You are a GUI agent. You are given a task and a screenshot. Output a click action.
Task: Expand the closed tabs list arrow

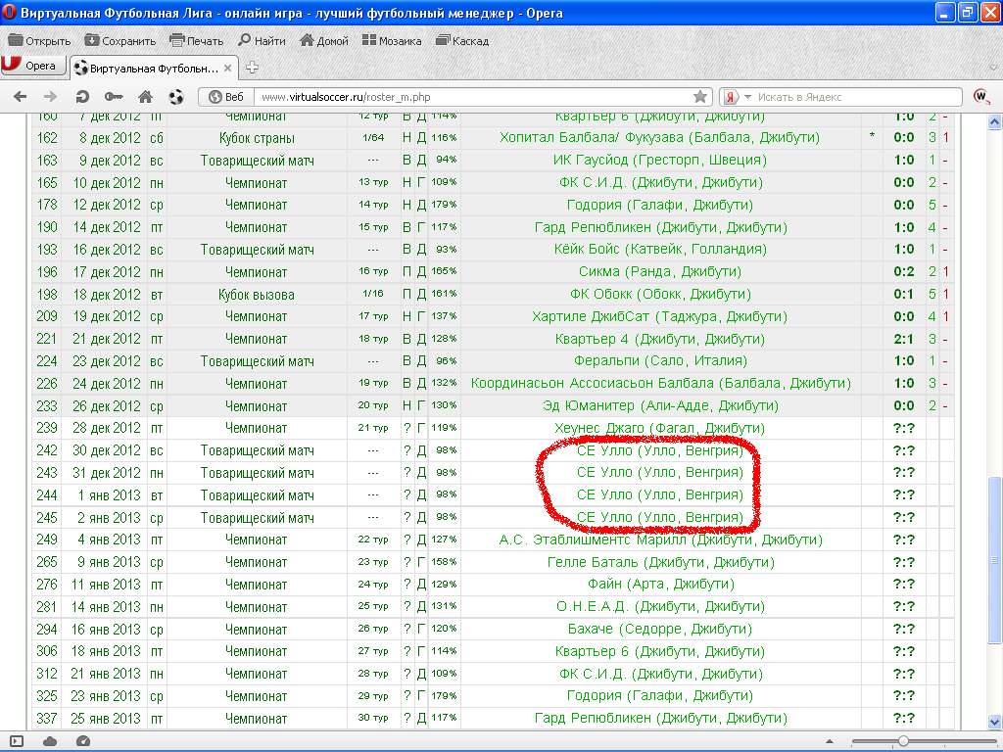[x=993, y=68]
